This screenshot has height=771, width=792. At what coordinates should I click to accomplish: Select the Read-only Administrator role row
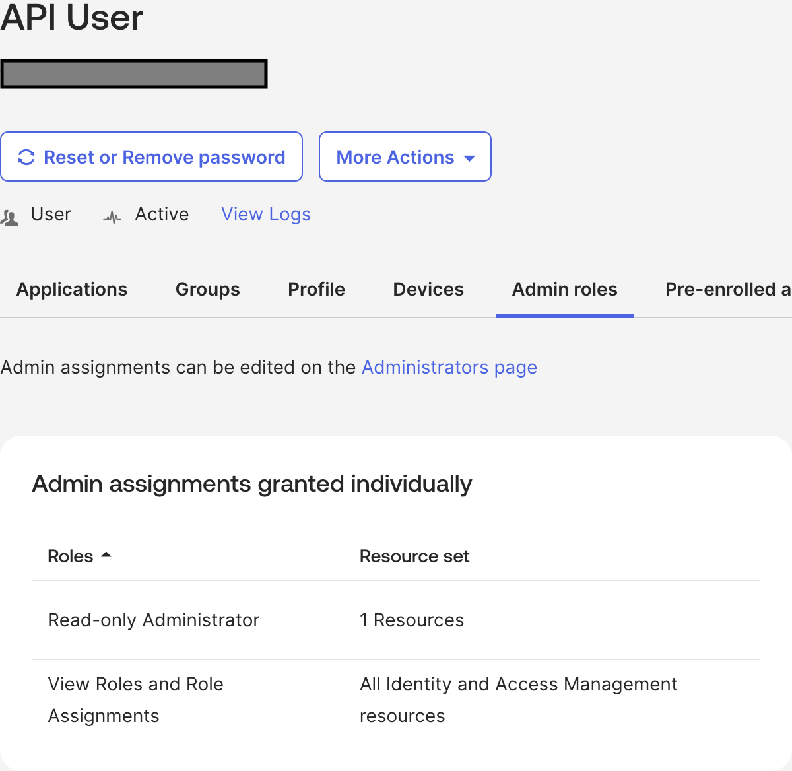(153, 620)
